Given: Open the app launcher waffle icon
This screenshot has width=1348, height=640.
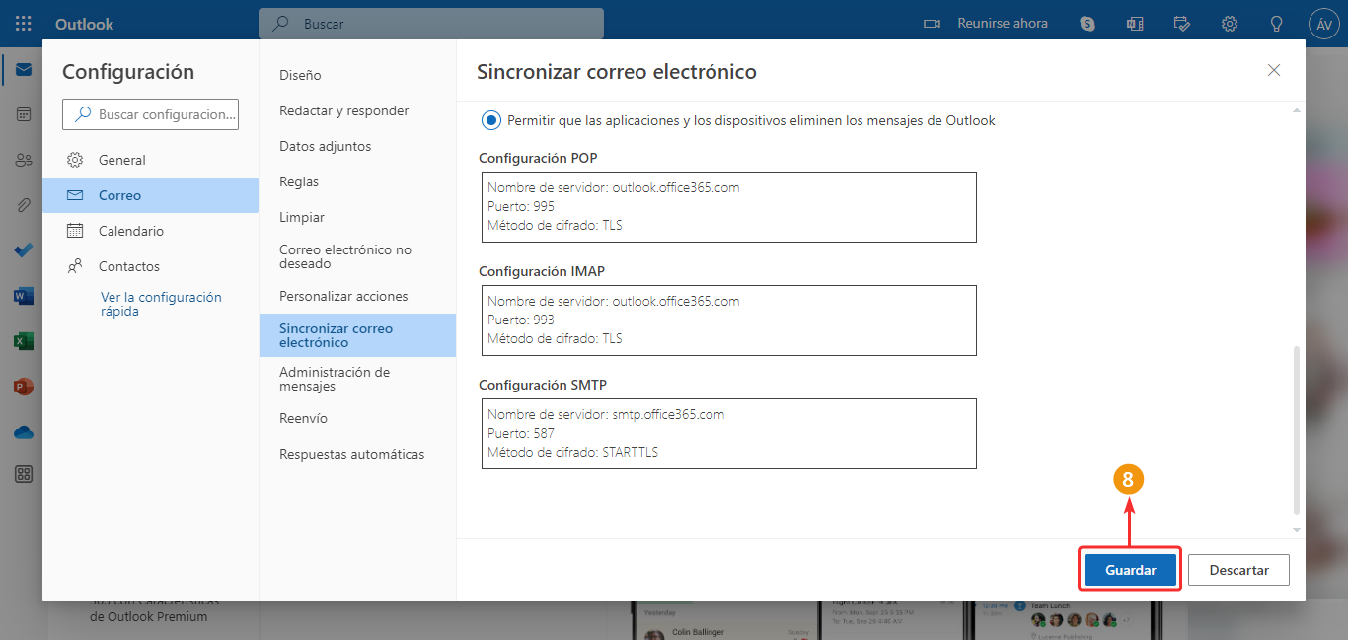Looking at the screenshot, I should pos(24,24).
